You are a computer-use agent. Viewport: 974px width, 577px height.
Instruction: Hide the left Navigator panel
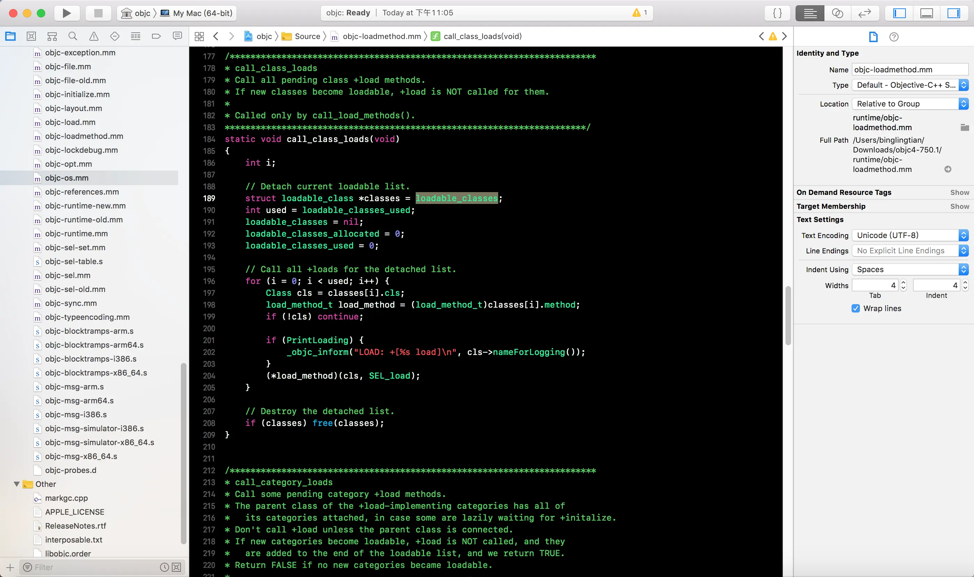(x=899, y=13)
